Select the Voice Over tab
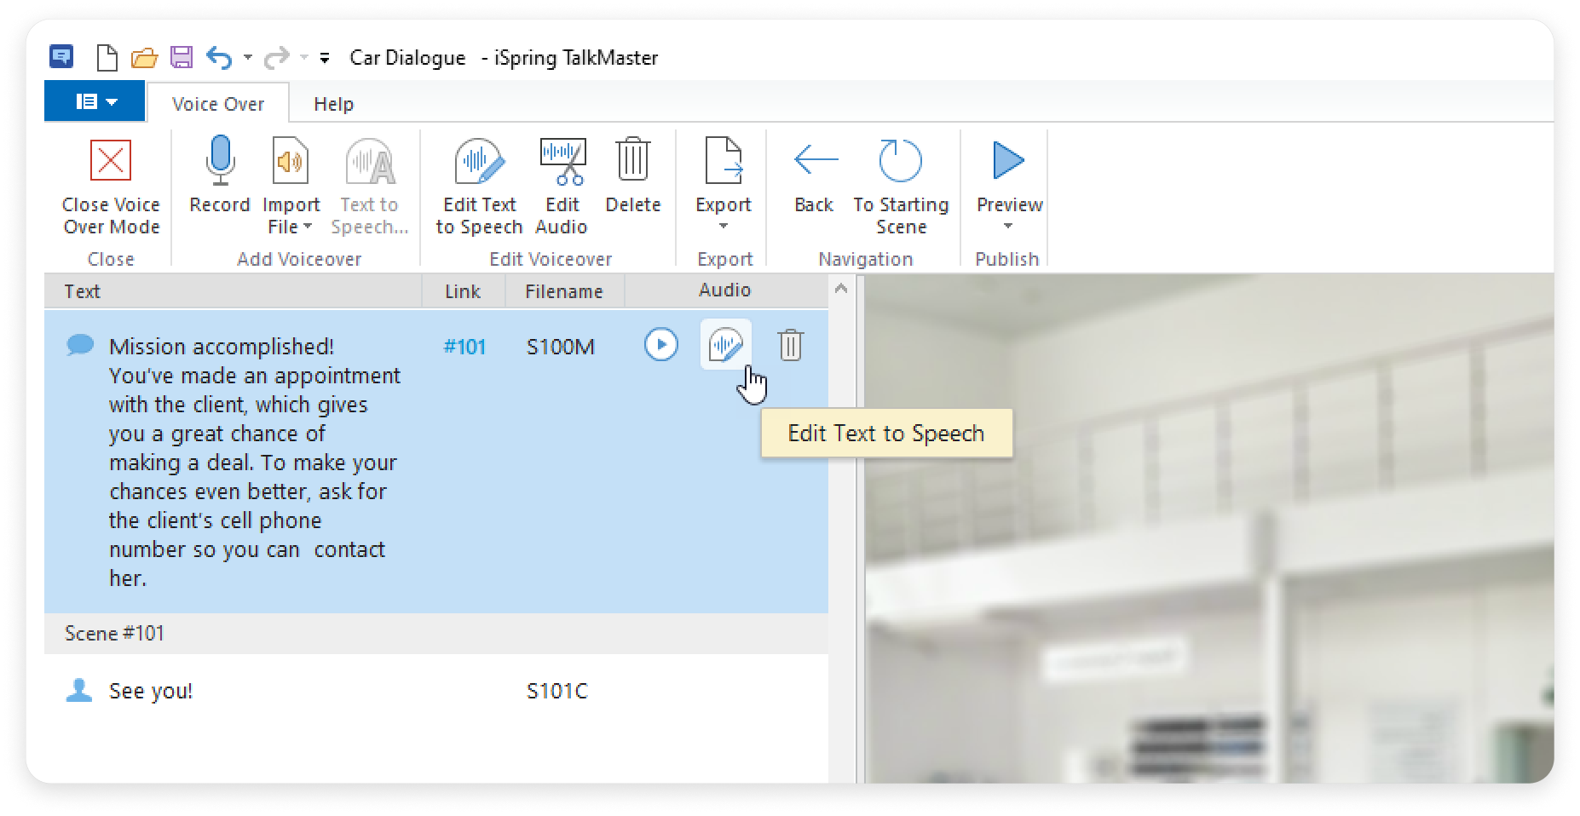The height and width of the screenshot is (816, 1580). [x=218, y=104]
